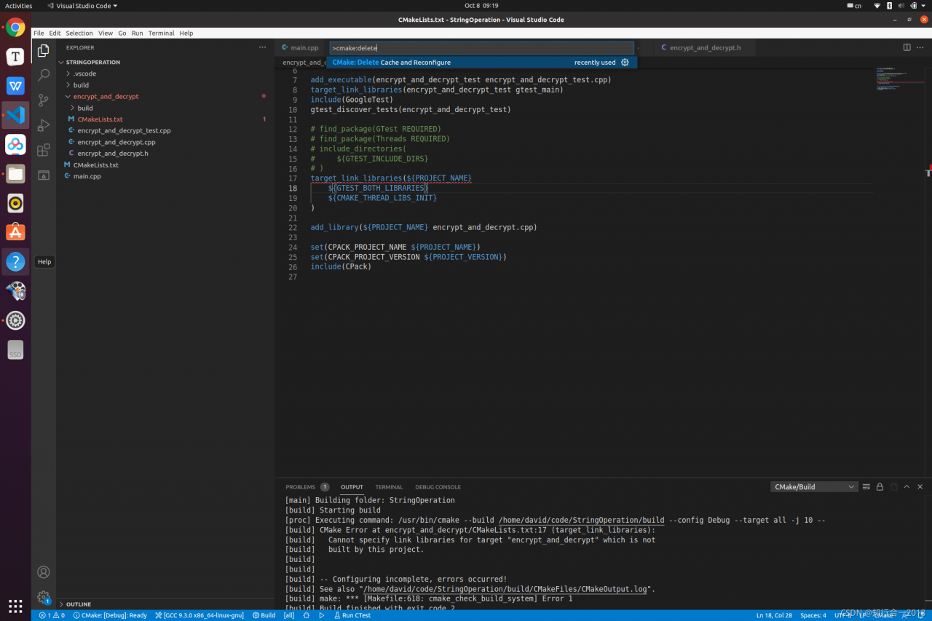Open Ubuntu Software from the dock
The width and height of the screenshot is (932, 621).
click(x=15, y=232)
